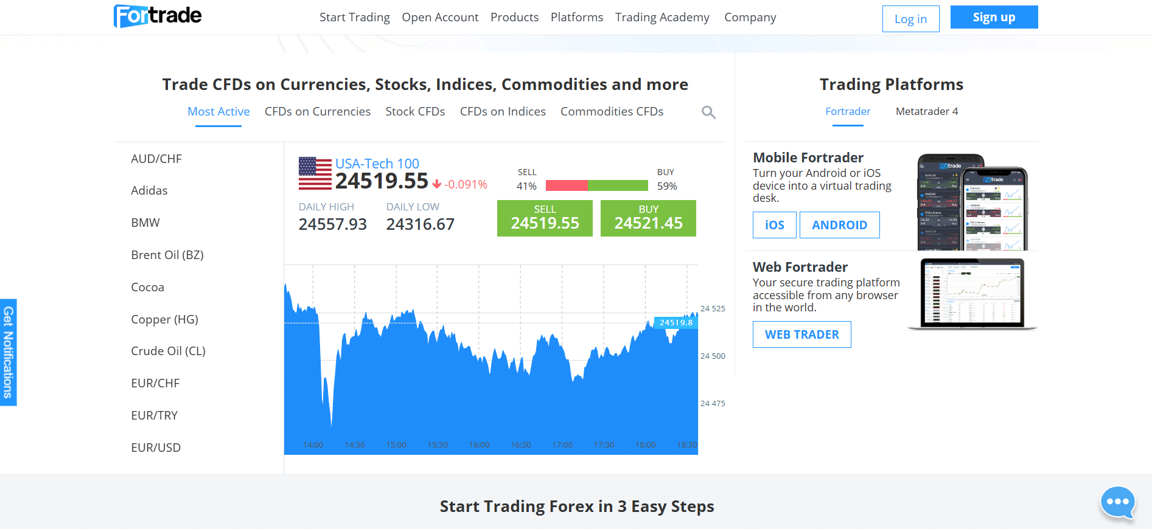1152x529 pixels.
Task: Open Trading Academy menu
Action: click(x=662, y=17)
